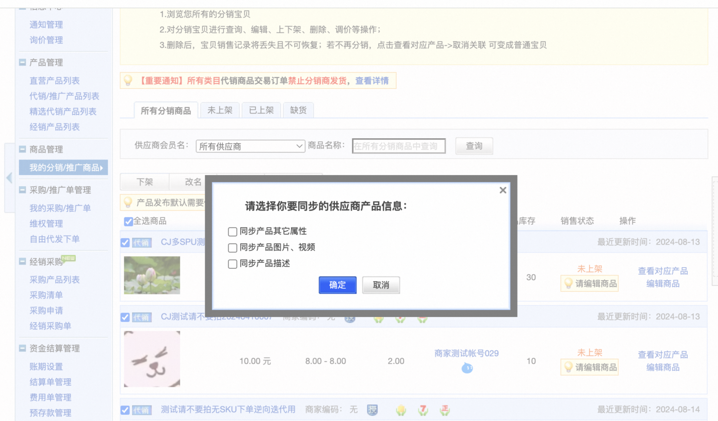The width and height of the screenshot is (718, 421).
Task: Click 查看对应产品 for the 10.00 元 product
Action: click(663, 355)
